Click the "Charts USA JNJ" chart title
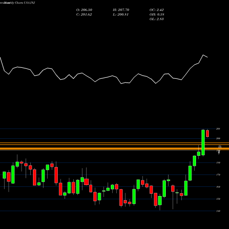Viewport: 229px width, 229px height. [x=25, y=3]
